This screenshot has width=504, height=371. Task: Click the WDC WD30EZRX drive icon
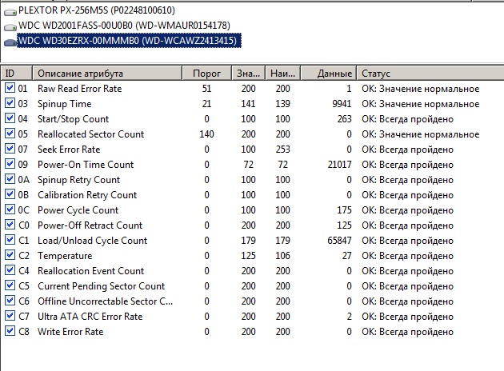click(9, 41)
